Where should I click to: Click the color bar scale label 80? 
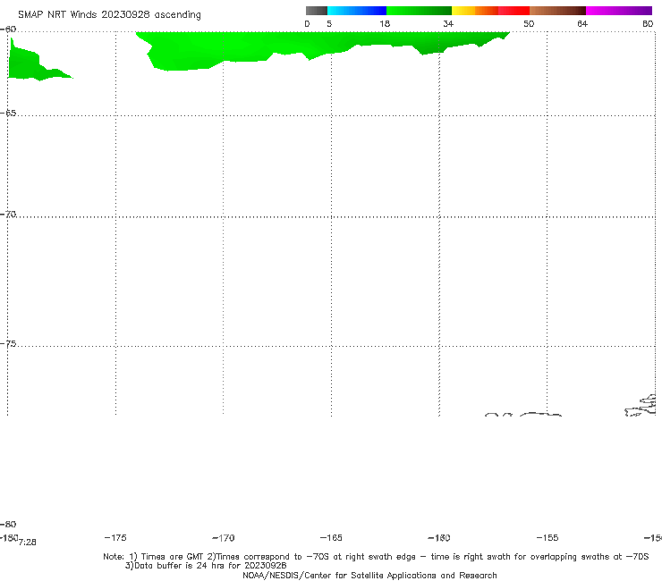click(x=648, y=23)
